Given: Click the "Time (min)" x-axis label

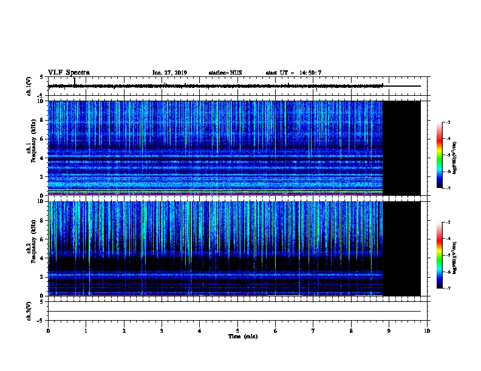Looking at the screenshot, I should [243, 336].
